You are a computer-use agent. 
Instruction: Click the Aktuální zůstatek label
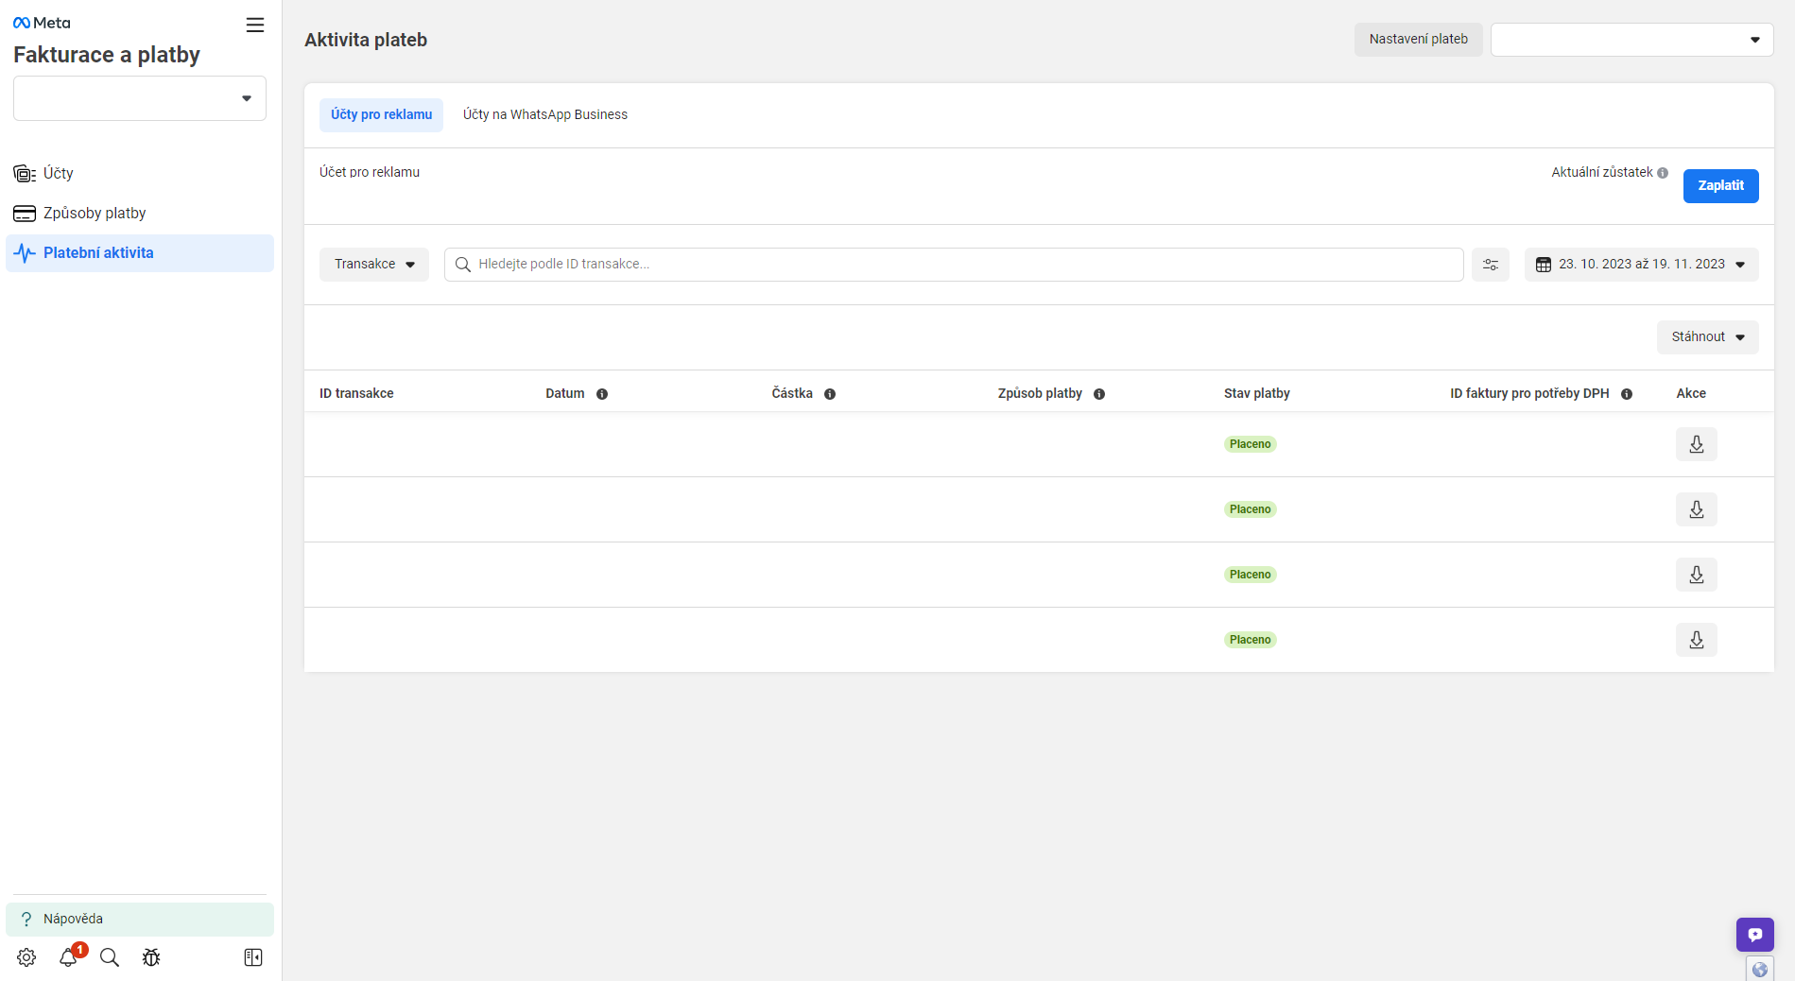[1602, 172]
